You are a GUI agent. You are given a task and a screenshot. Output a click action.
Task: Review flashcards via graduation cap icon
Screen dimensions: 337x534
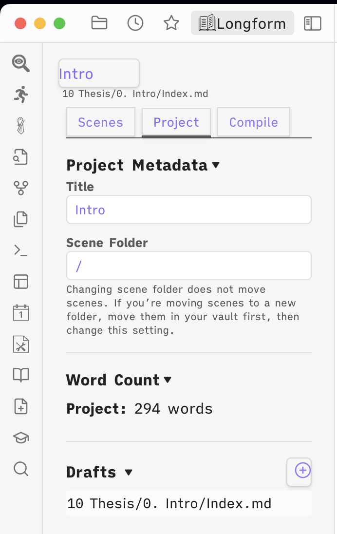tap(20, 438)
